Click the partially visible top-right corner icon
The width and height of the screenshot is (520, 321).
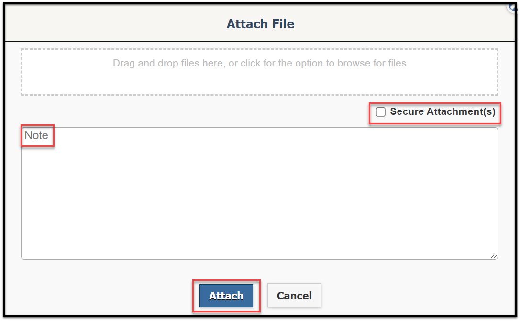click(x=513, y=7)
